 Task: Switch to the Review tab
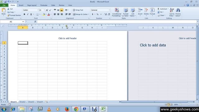(62, 5)
